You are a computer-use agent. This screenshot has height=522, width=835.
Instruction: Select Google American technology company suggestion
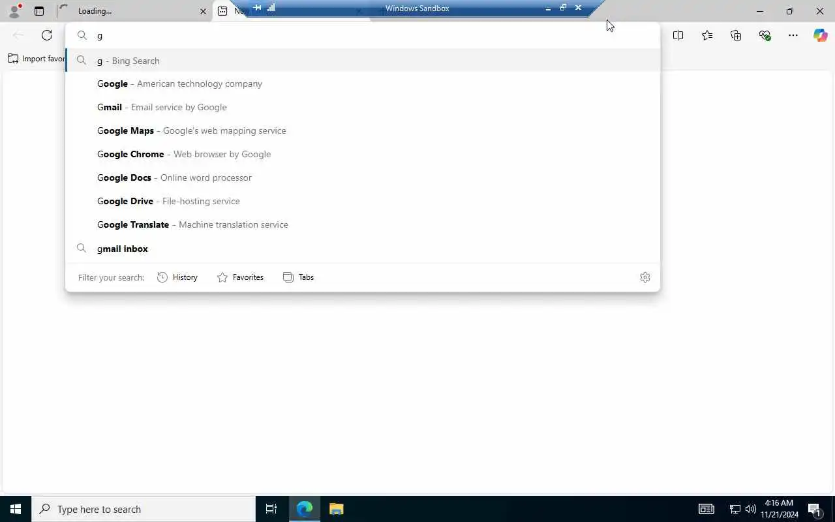(363, 84)
